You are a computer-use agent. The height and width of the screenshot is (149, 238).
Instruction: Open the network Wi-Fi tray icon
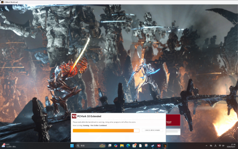pyautogui.click(x=220, y=146)
